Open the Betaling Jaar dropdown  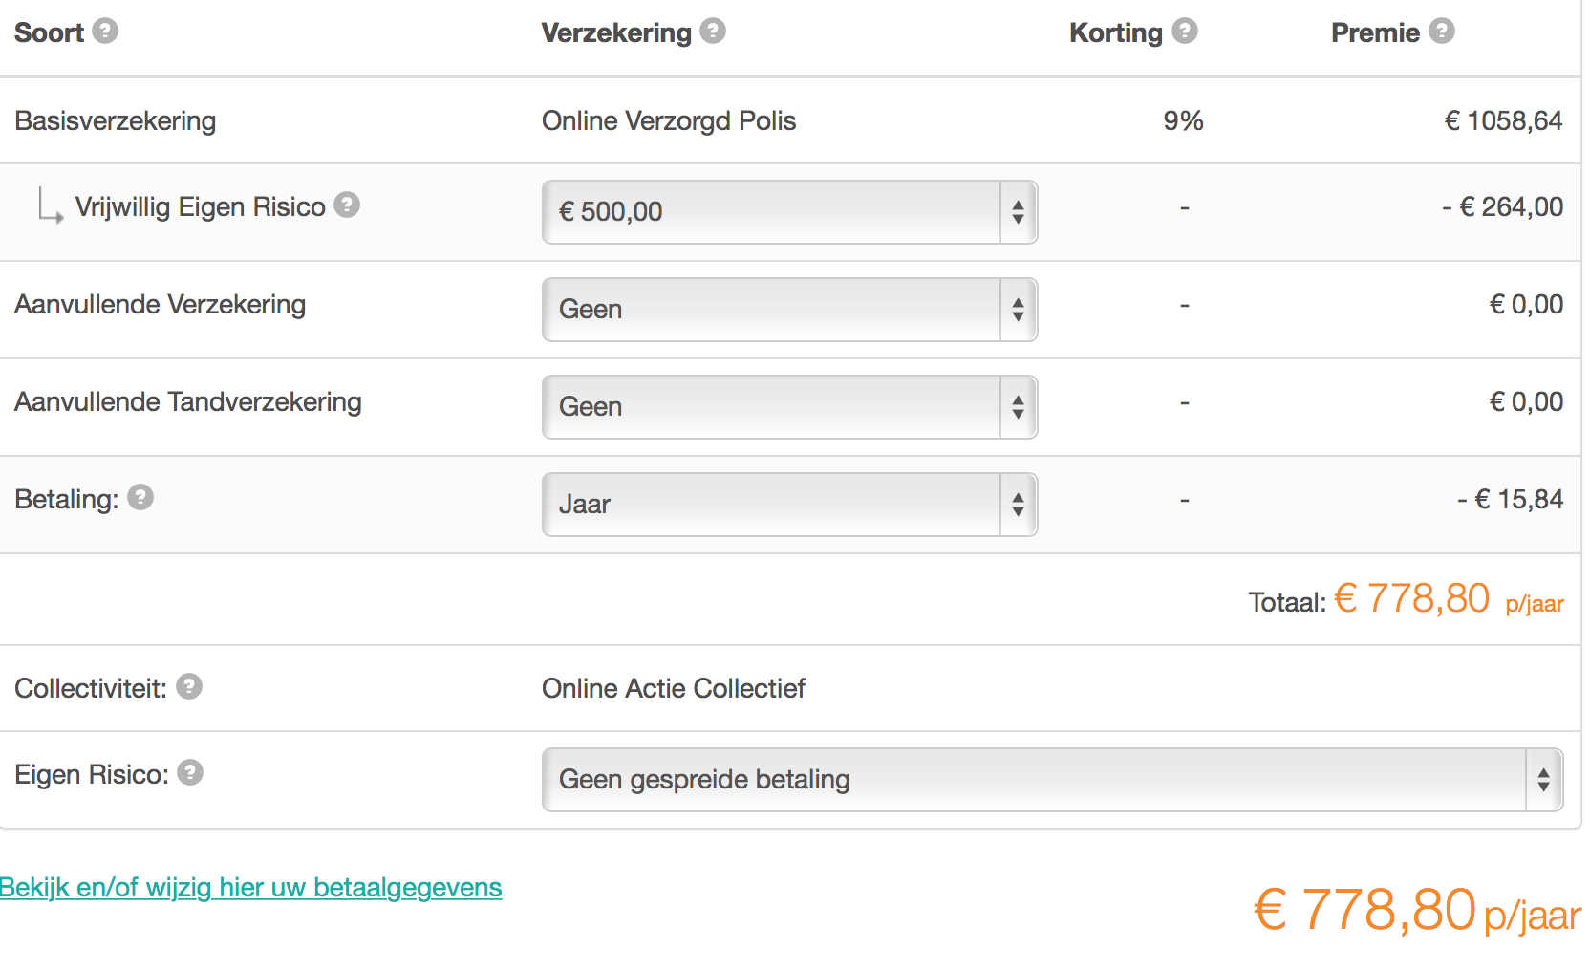pyautogui.click(x=789, y=505)
